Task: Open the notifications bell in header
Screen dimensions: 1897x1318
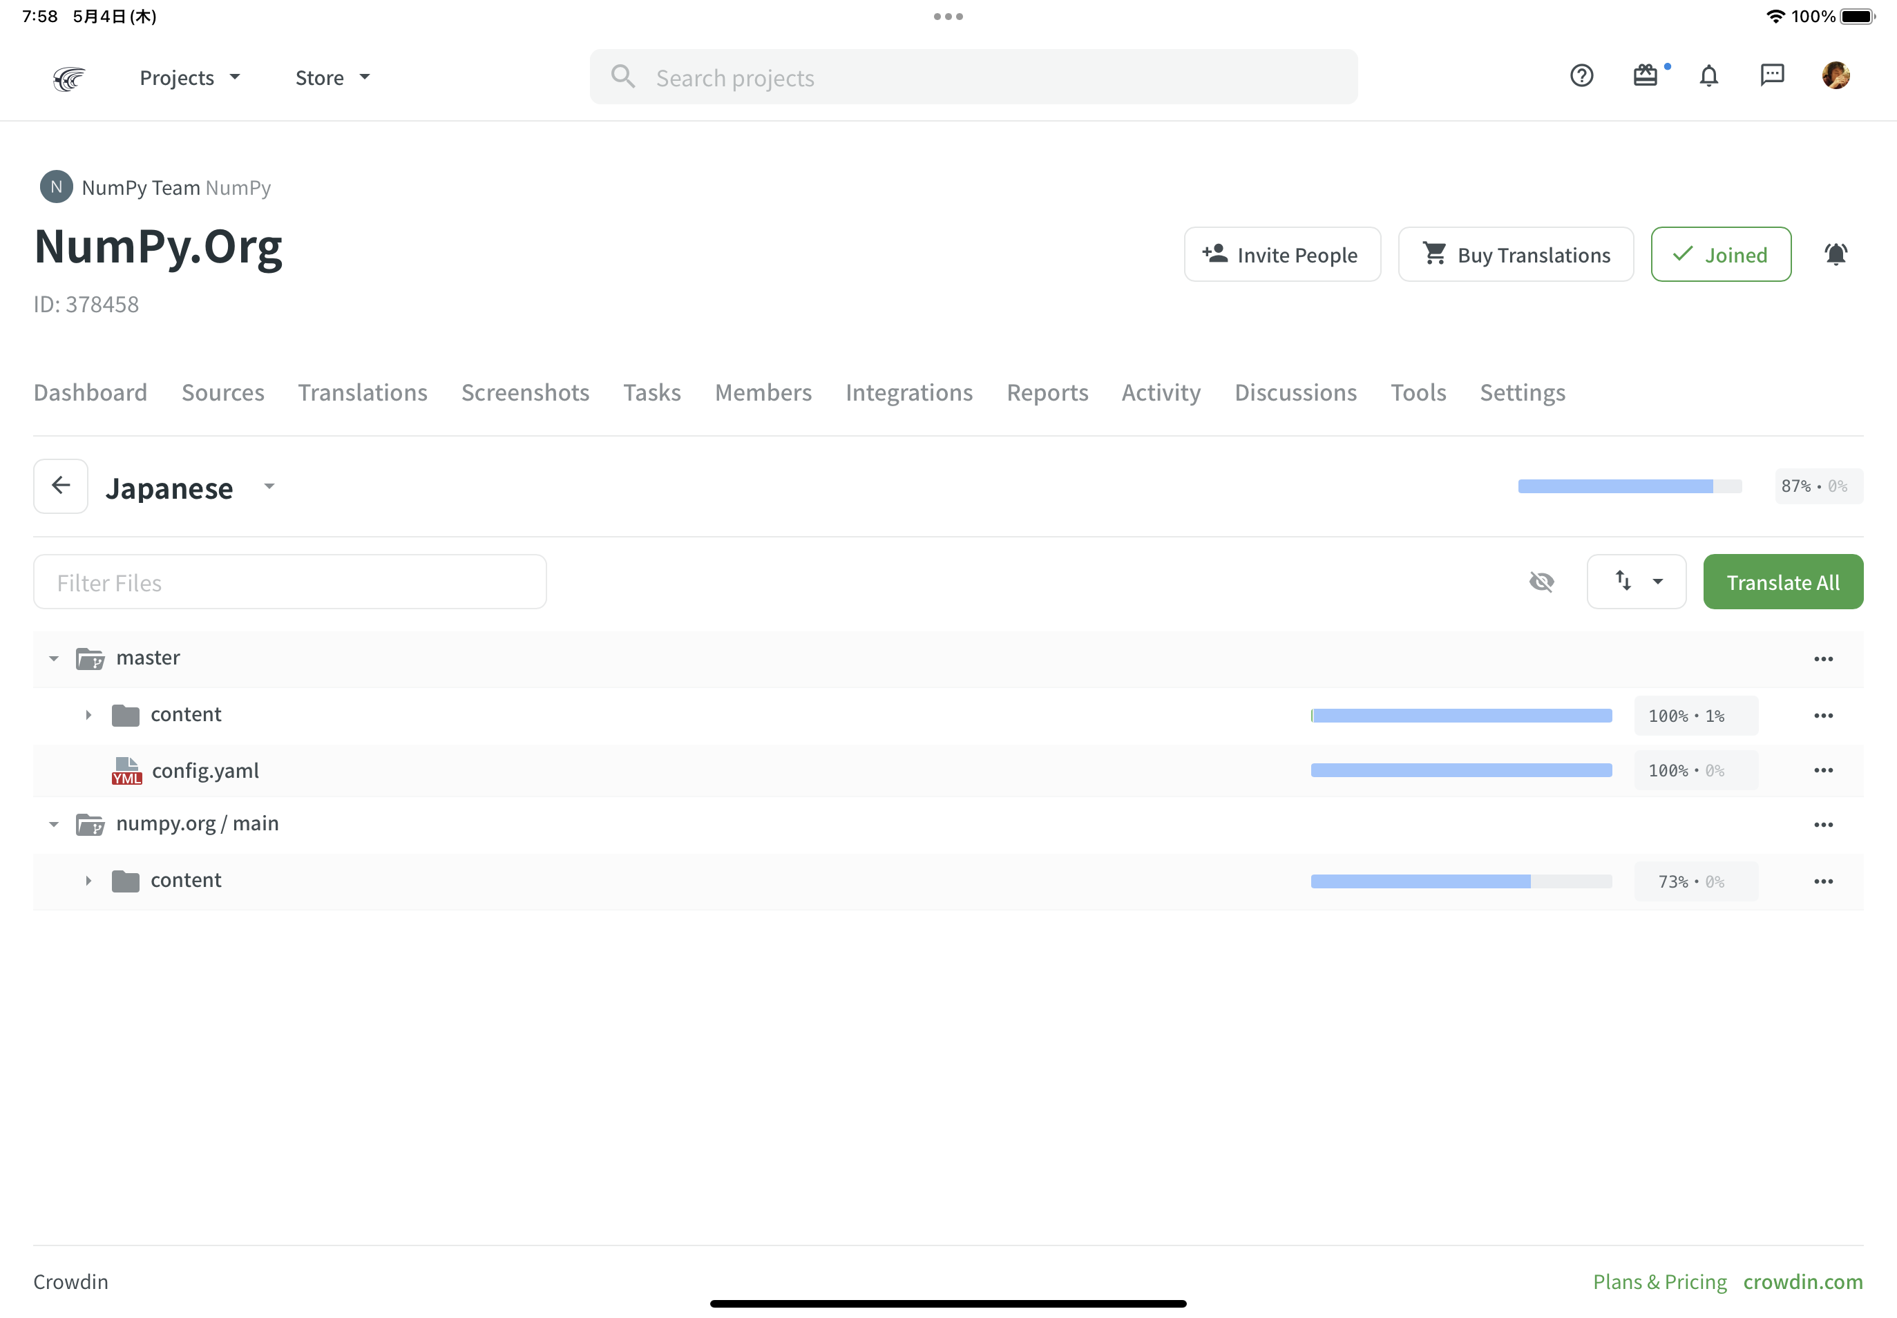Action: [1708, 76]
